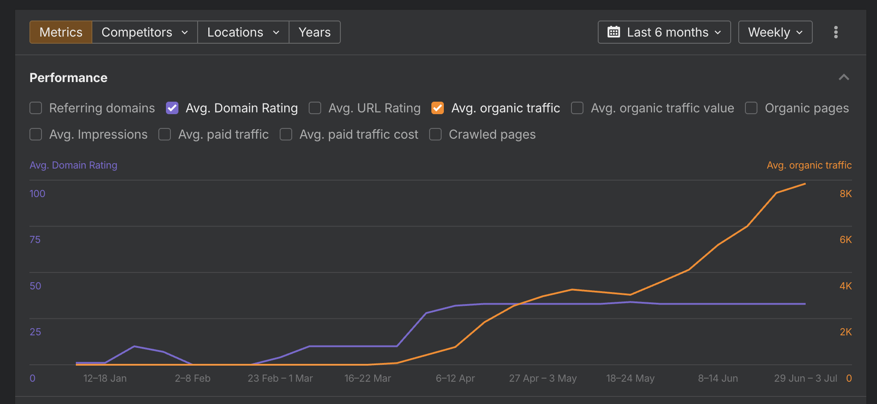Enable the Referring domains checkbox
The image size is (877, 404).
(36, 108)
